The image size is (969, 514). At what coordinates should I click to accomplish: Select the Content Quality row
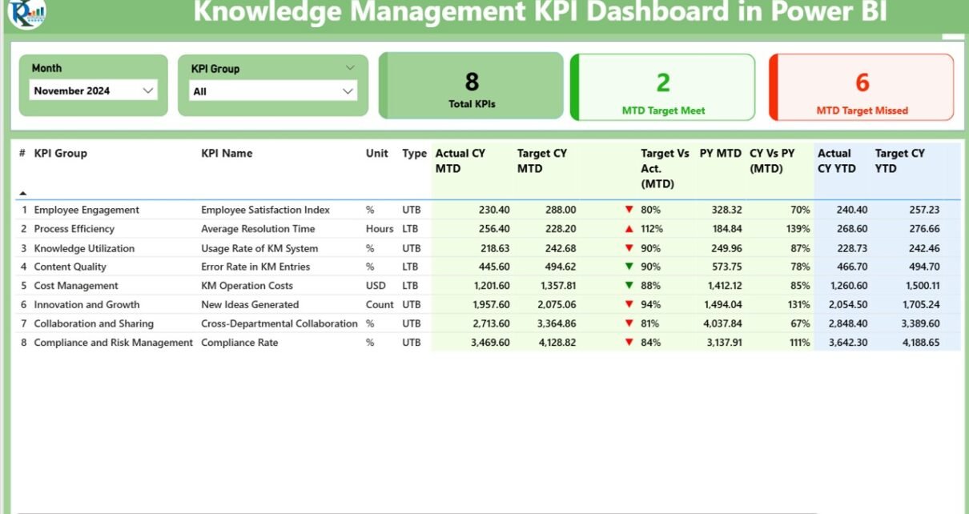(x=489, y=267)
